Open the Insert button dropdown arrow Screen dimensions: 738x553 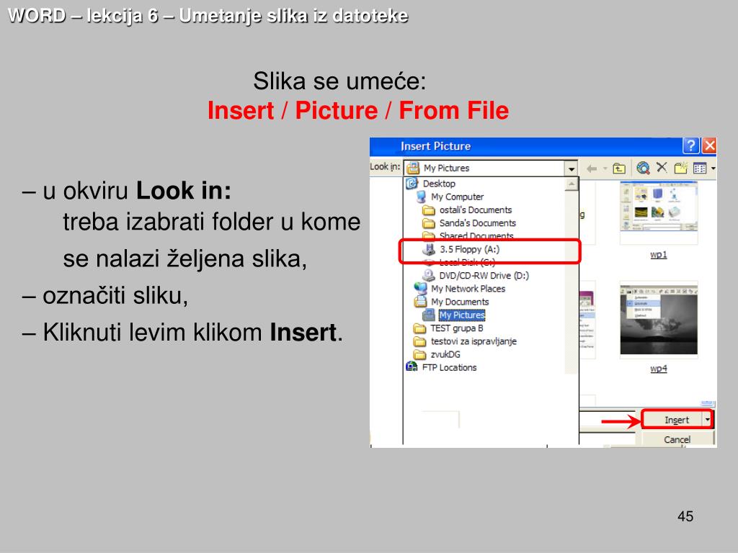[708, 420]
